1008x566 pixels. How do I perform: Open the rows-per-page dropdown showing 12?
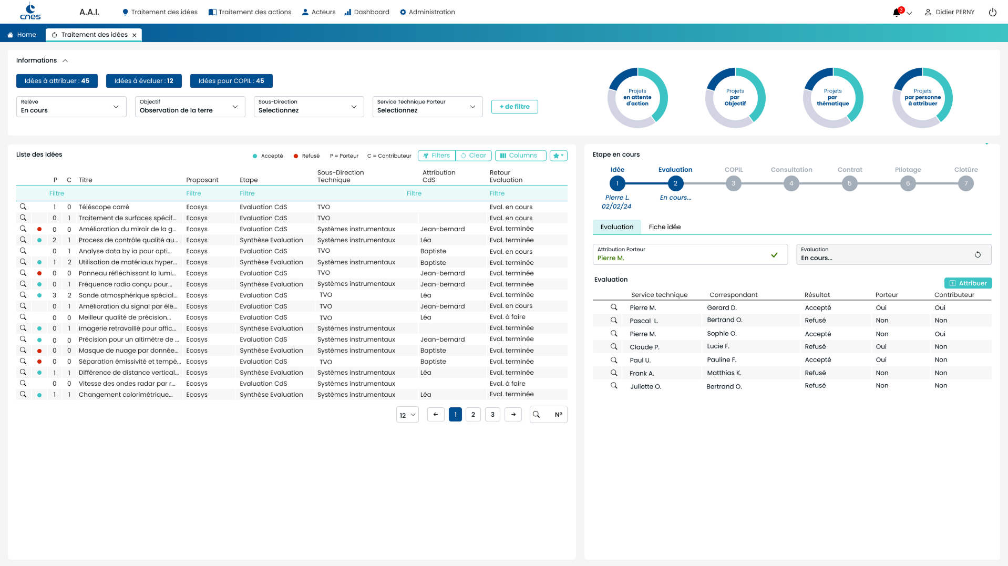tap(407, 415)
